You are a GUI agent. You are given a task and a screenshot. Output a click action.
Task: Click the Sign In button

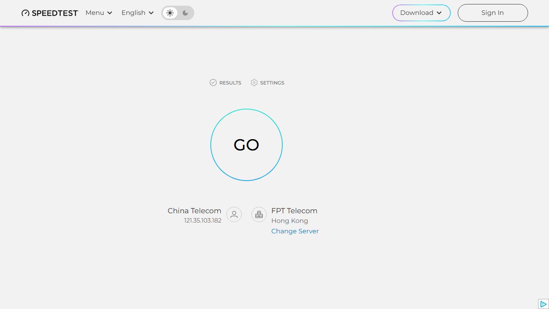point(493,13)
